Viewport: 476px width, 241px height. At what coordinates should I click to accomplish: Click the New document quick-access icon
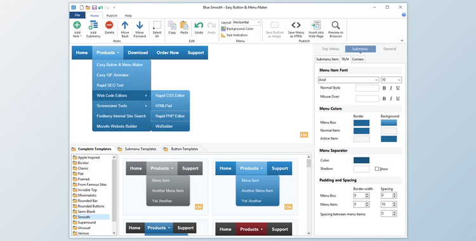(x=81, y=7)
